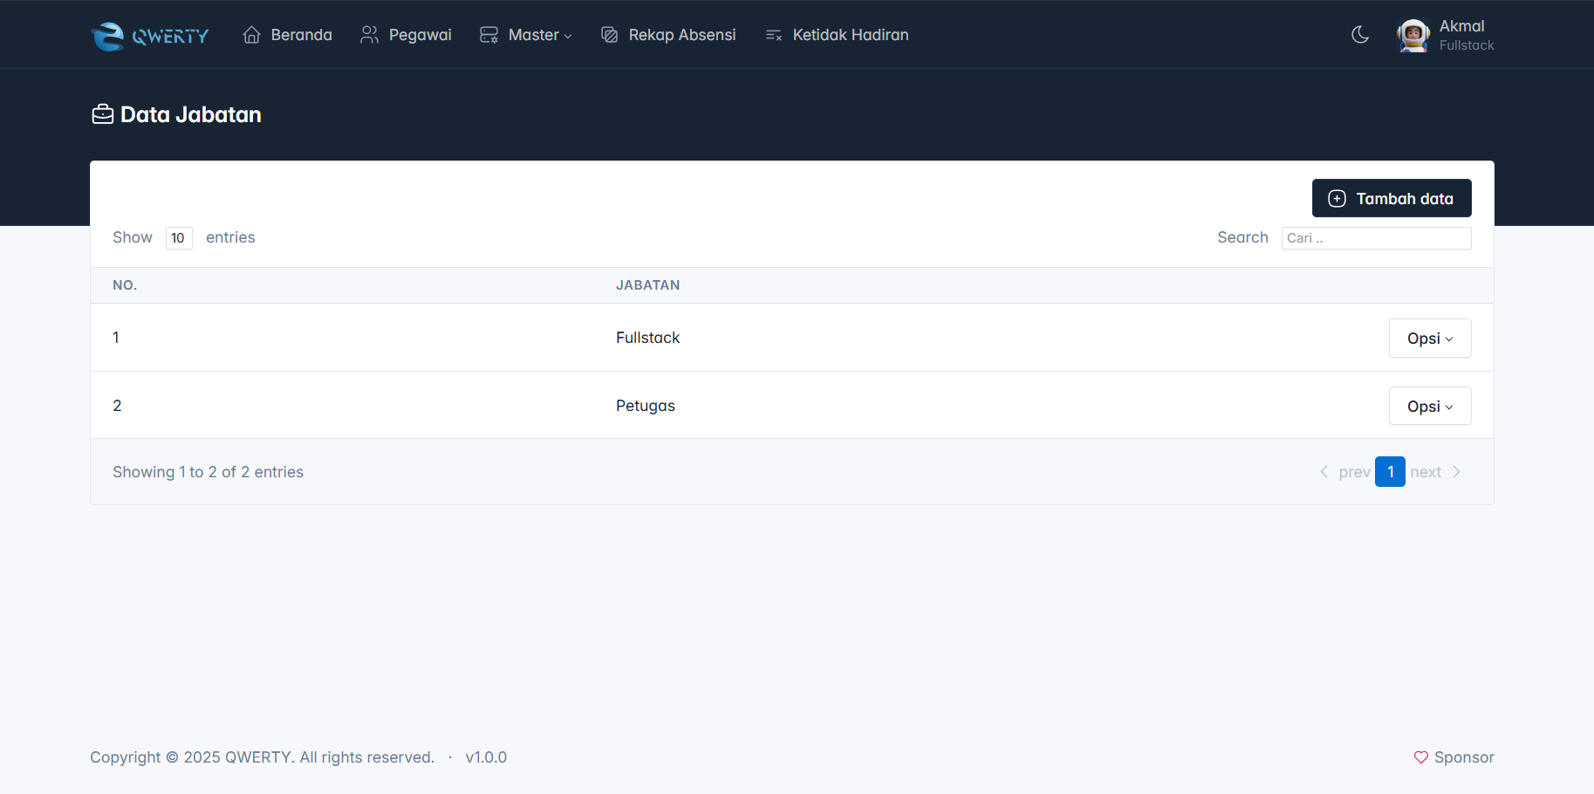This screenshot has height=794, width=1594.
Task: Click the Rekap Absensi icon
Action: [x=610, y=35]
